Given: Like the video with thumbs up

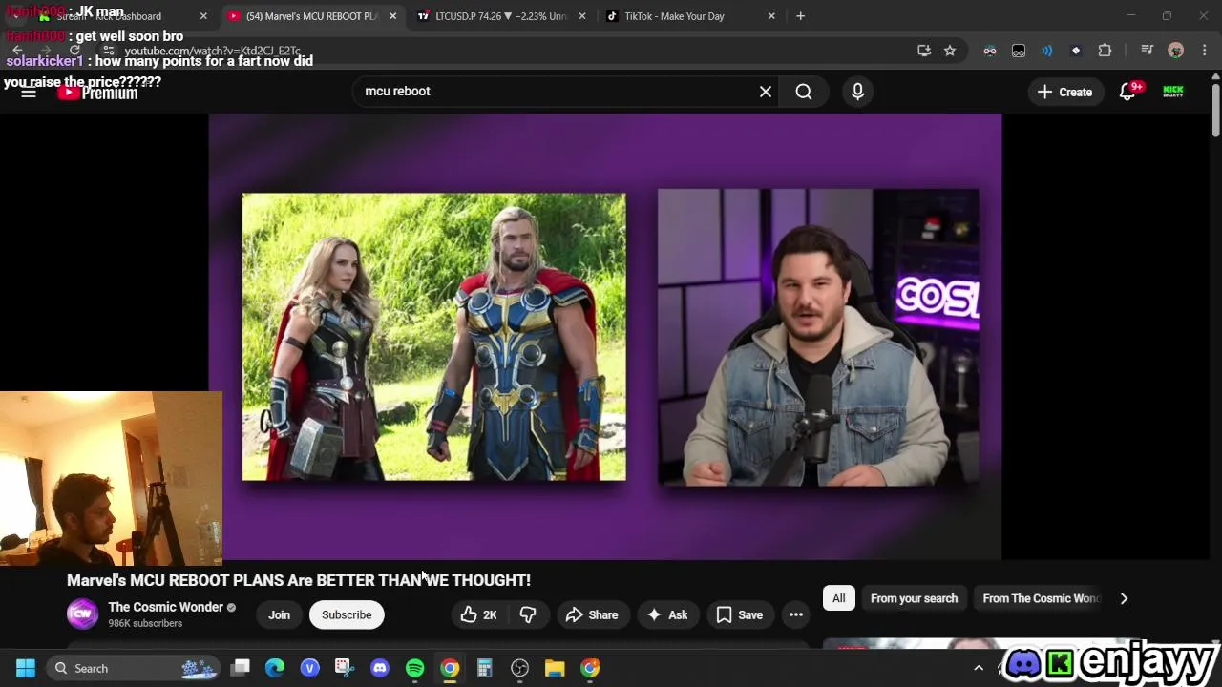Looking at the screenshot, I should click(478, 615).
